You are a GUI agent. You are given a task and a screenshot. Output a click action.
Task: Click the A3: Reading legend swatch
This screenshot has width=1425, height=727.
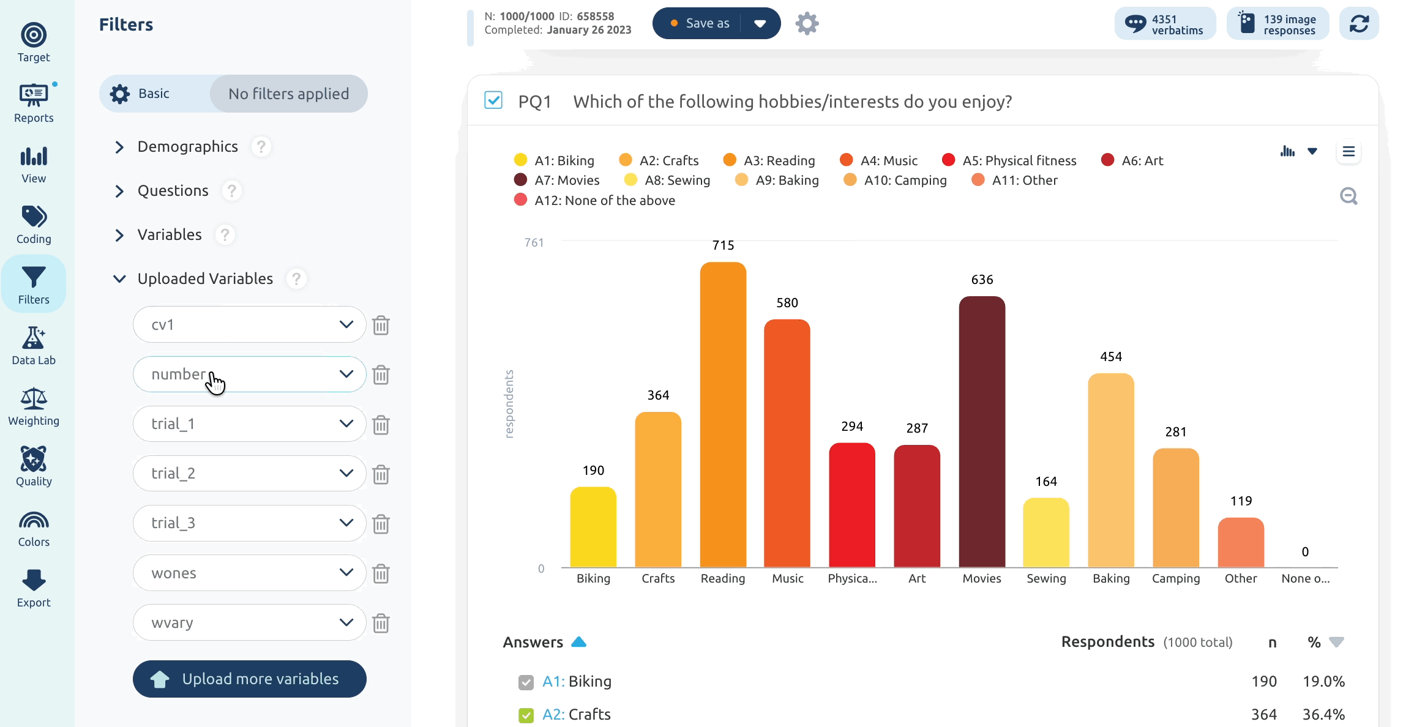[x=730, y=160]
